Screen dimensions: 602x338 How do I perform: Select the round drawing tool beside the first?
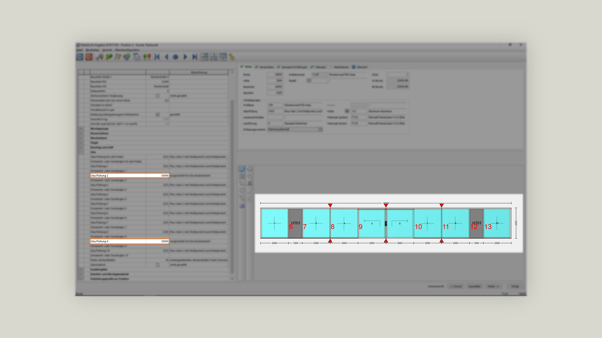tap(250, 169)
